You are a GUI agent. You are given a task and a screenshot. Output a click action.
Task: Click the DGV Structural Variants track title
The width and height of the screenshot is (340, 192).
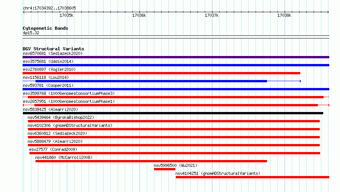pos(53,49)
